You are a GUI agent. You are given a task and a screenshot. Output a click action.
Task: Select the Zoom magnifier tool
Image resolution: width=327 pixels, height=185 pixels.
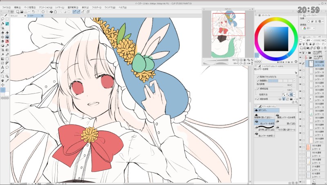[2, 76]
